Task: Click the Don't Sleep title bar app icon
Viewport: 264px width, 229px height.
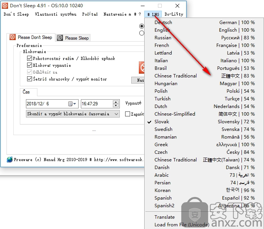Action: (5, 6)
